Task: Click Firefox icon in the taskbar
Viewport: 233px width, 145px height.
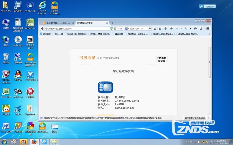Action: (34, 142)
